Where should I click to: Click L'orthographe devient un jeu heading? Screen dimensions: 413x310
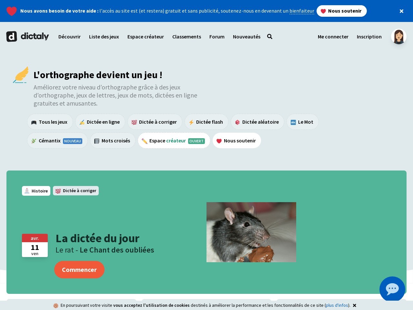pos(98,75)
